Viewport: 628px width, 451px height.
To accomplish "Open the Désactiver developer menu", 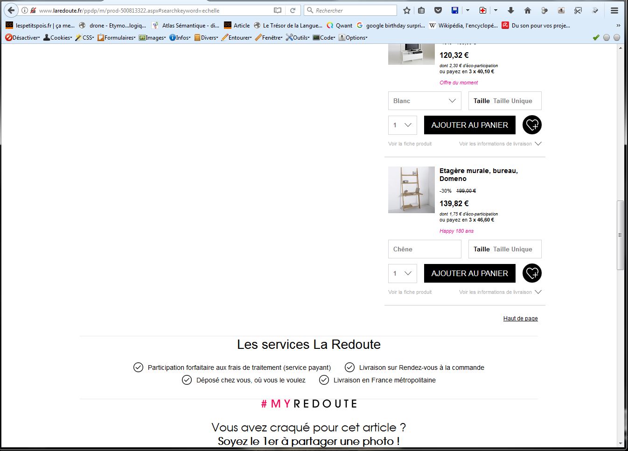I will point(22,37).
